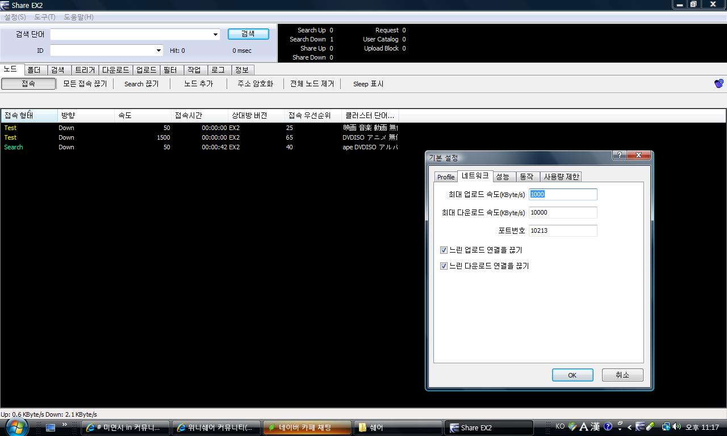Click the 검색 search button

click(248, 34)
